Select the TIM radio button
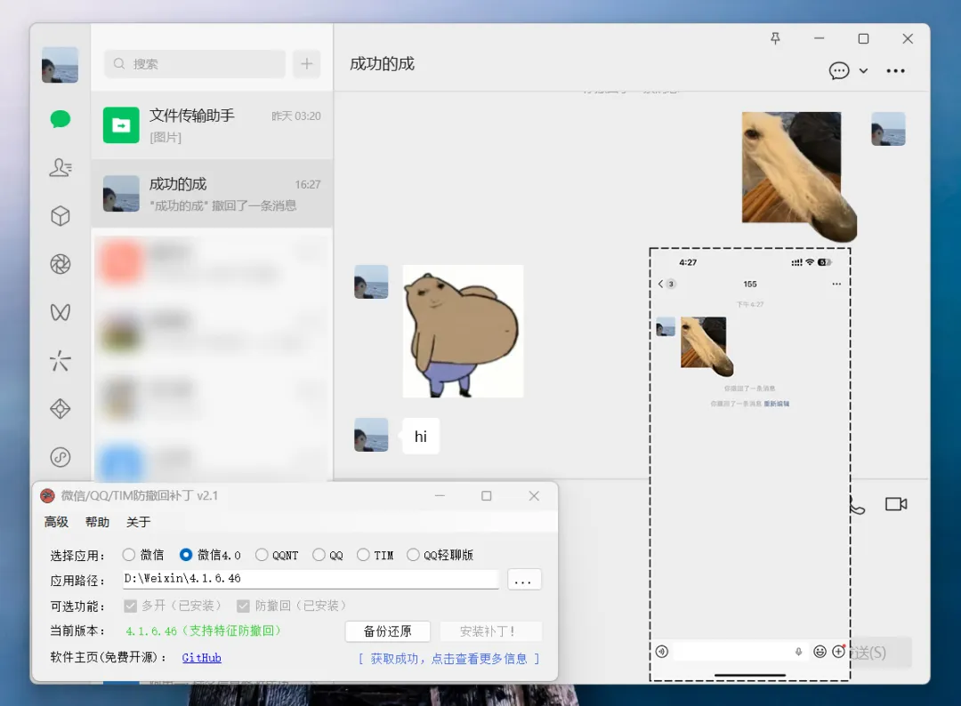The height and width of the screenshot is (706, 961). [363, 555]
